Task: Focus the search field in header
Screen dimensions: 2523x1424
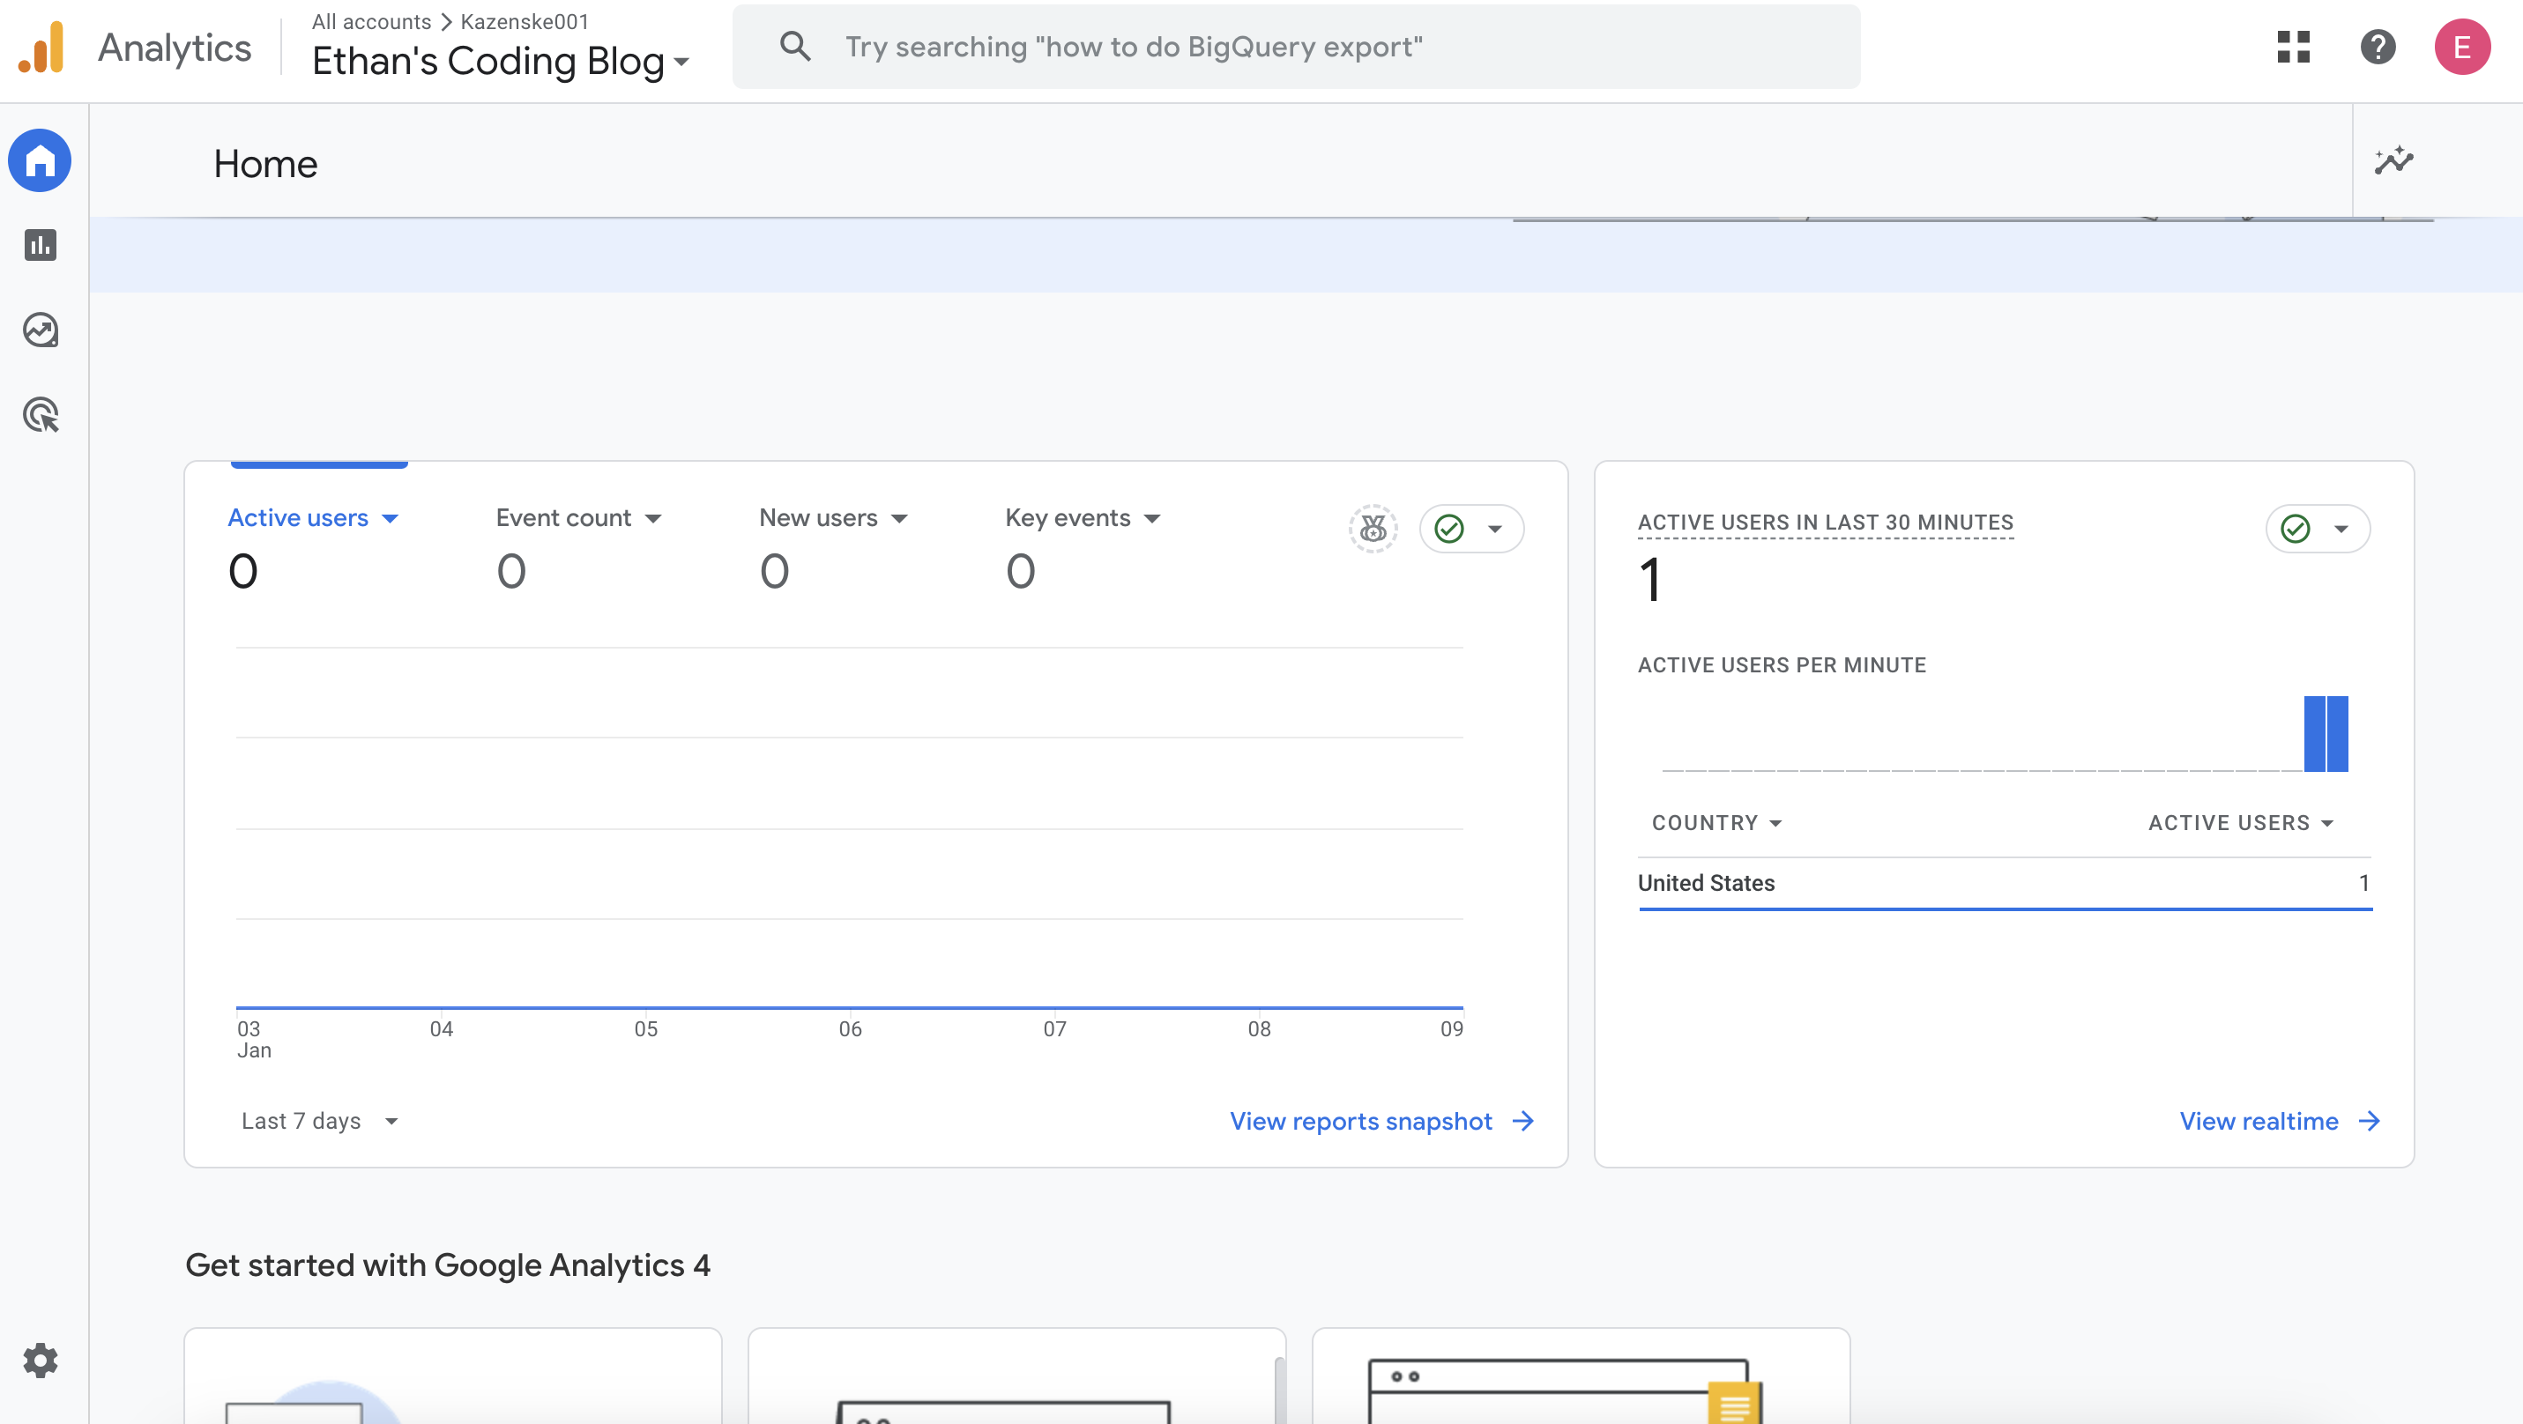Action: pos(1297,46)
